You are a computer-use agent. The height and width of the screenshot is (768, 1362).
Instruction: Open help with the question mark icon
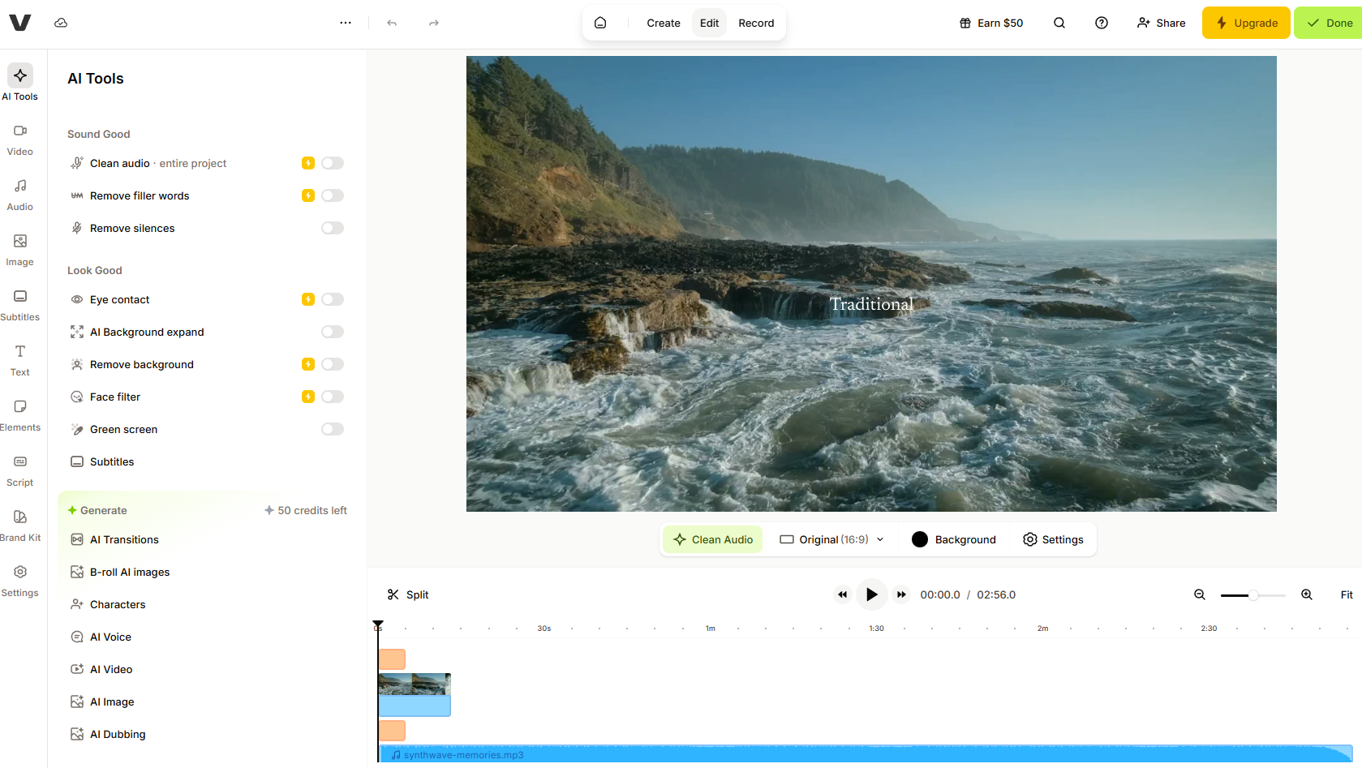tap(1102, 23)
